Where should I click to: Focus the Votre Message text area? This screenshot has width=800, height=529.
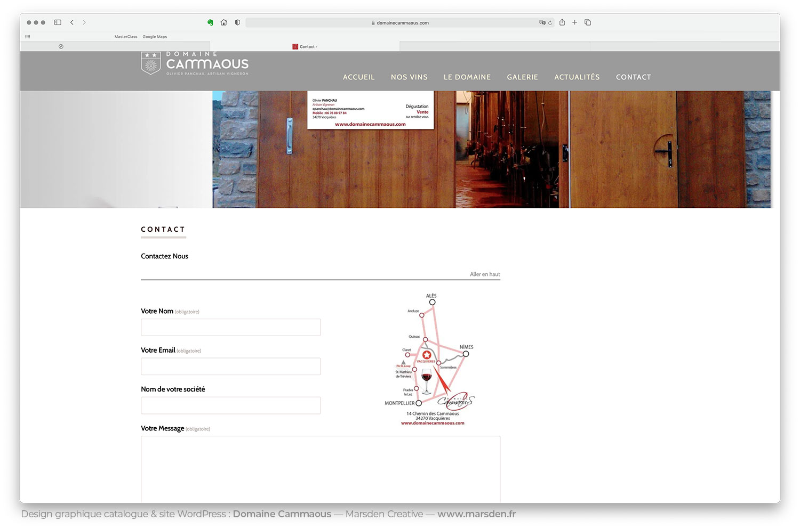(x=320, y=469)
